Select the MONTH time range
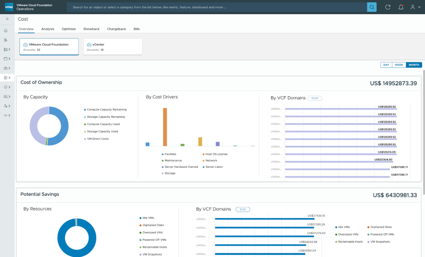 (414, 65)
